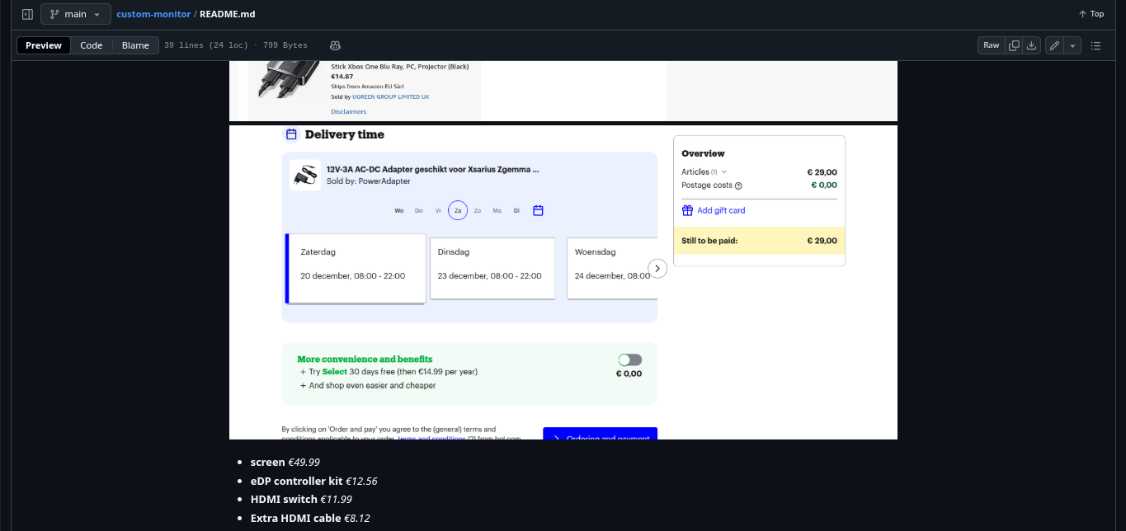Toggle the file tree side panel icon

point(27,14)
